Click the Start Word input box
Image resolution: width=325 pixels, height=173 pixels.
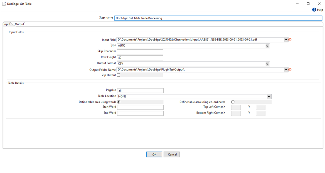pos(140,107)
